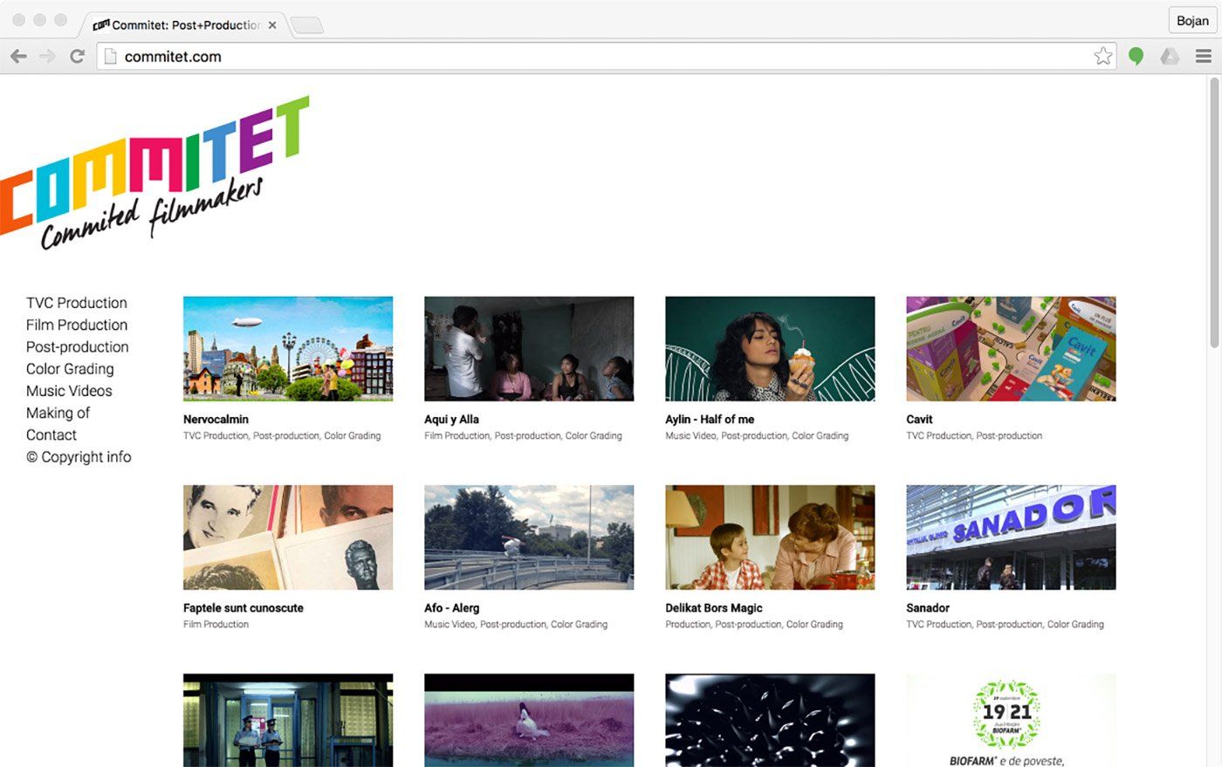Open the Bojan profile button

pyautogui.click(x=1192, y=21)
